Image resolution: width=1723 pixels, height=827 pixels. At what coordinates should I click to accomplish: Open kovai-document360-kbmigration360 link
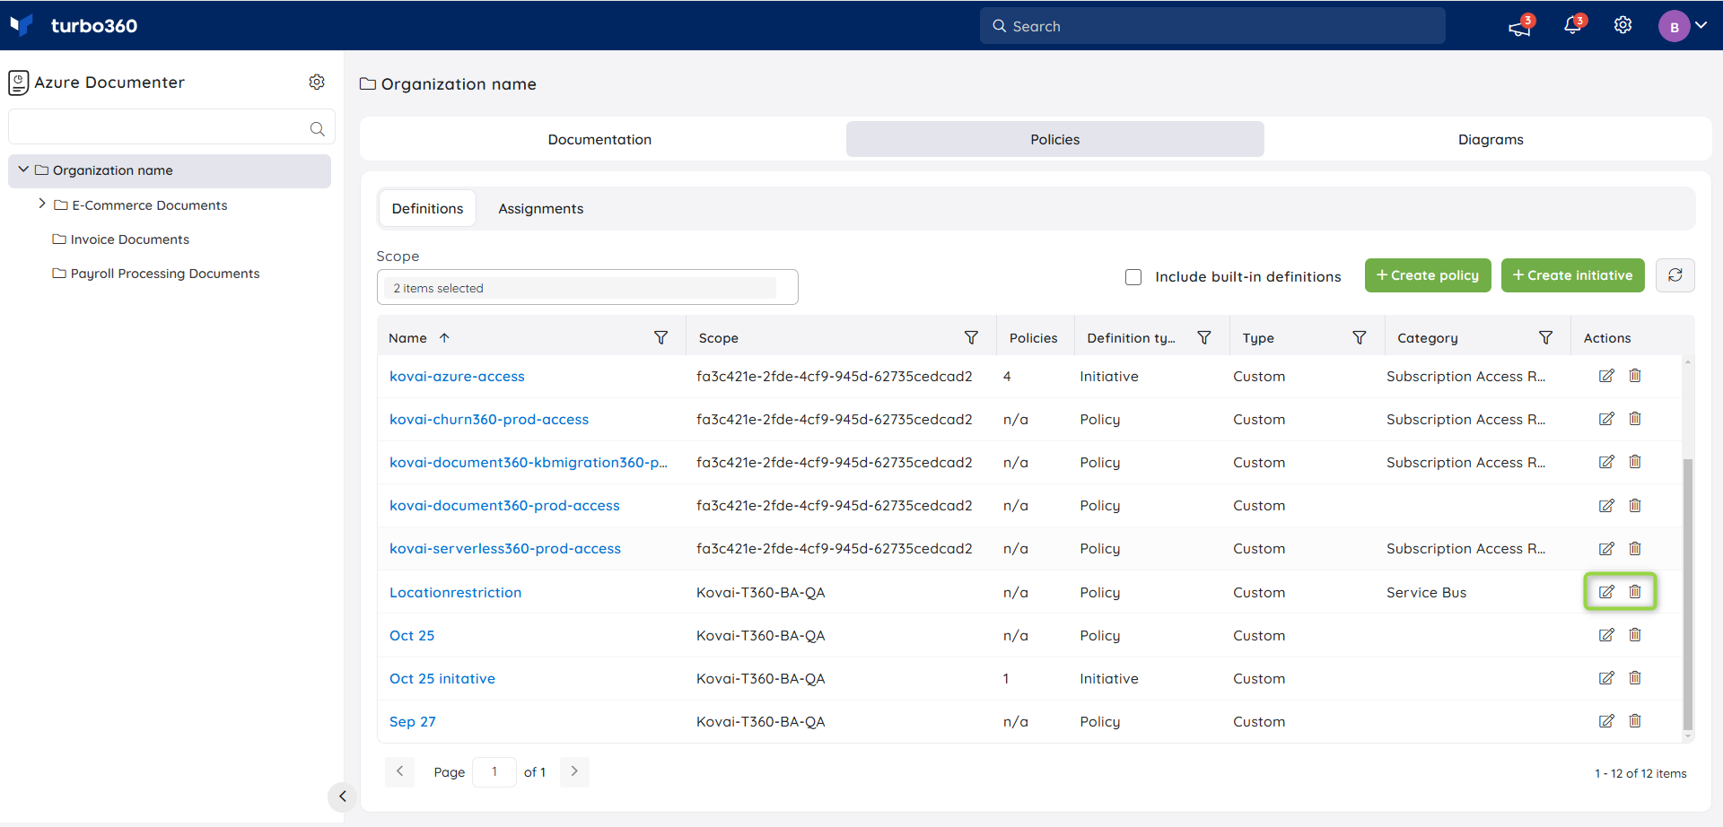529,463
